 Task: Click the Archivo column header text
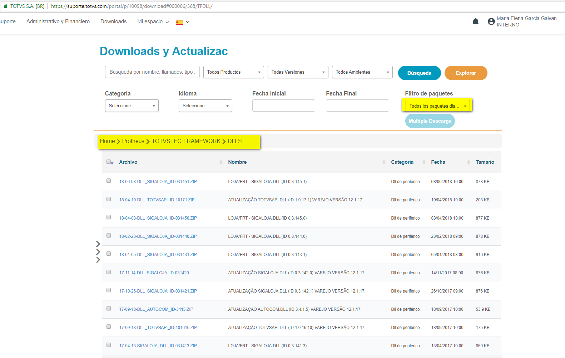pos(128,162)
